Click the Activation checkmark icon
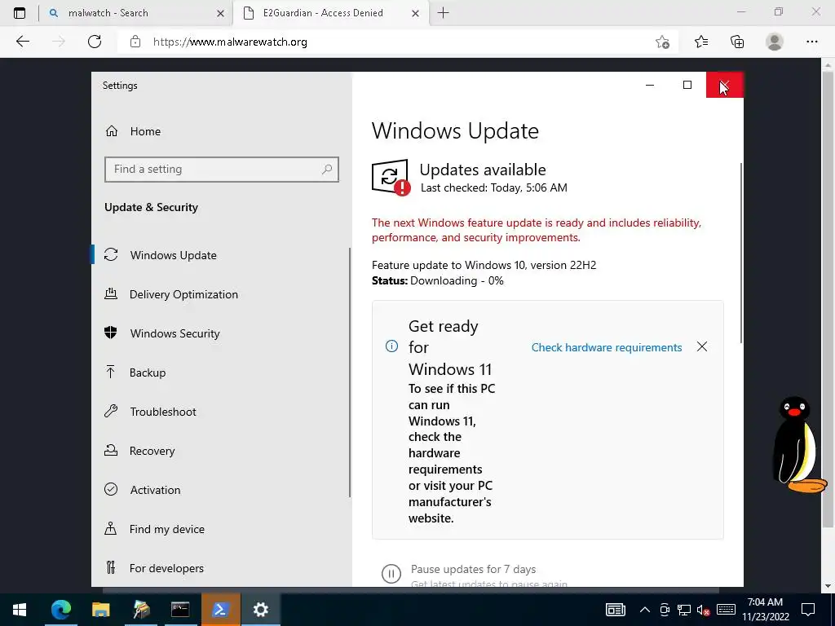 tap(111, 489)
